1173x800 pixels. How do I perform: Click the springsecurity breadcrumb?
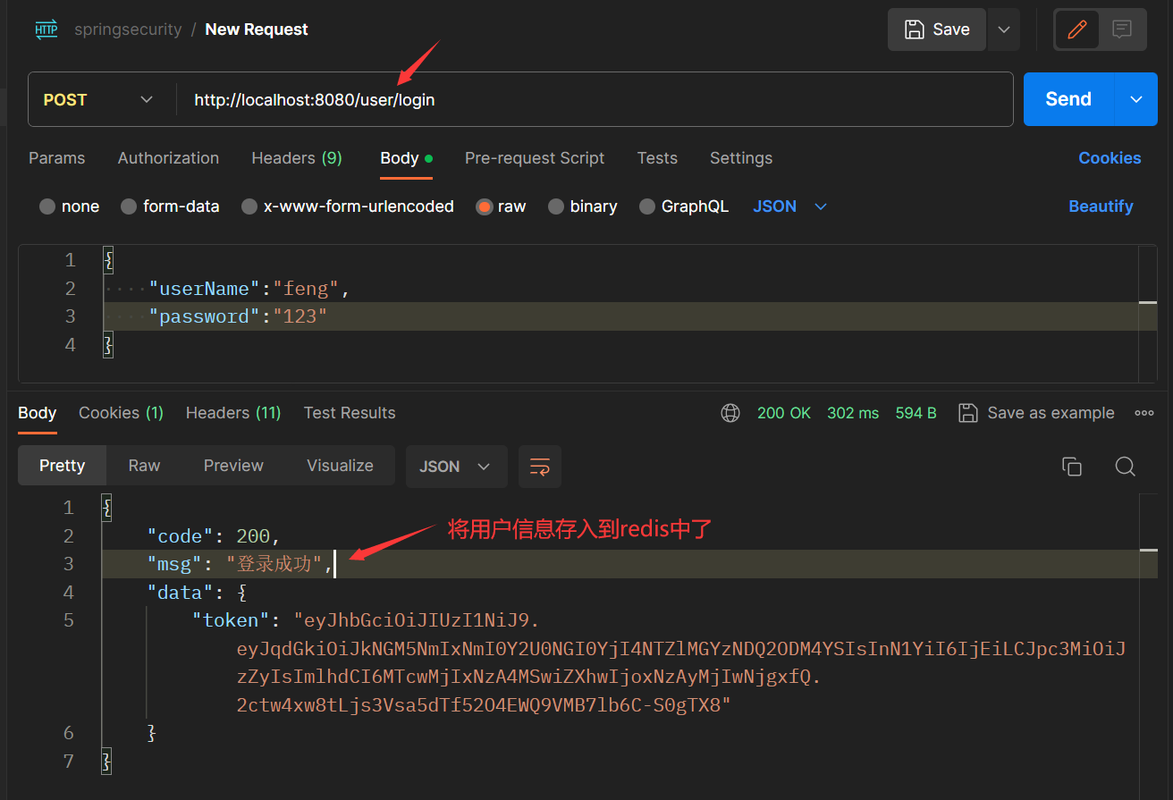(128, 29)
